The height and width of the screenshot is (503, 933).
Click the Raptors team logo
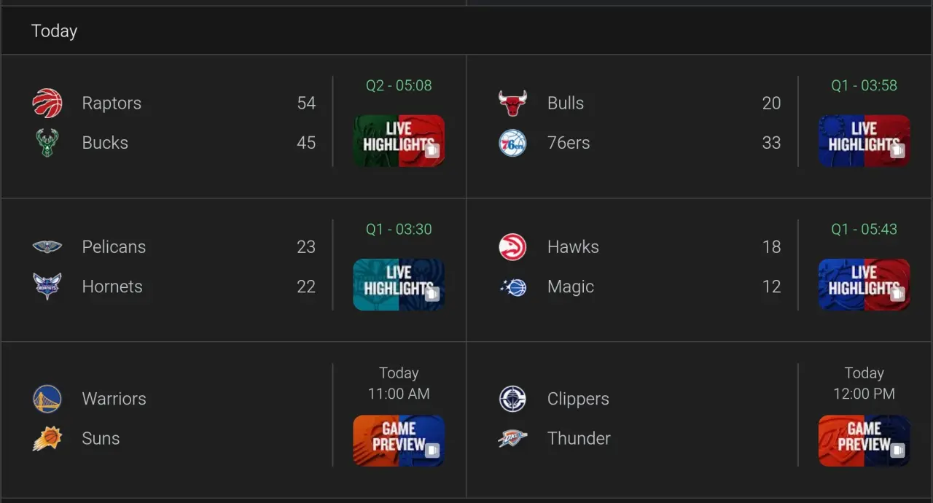point(47,103)
